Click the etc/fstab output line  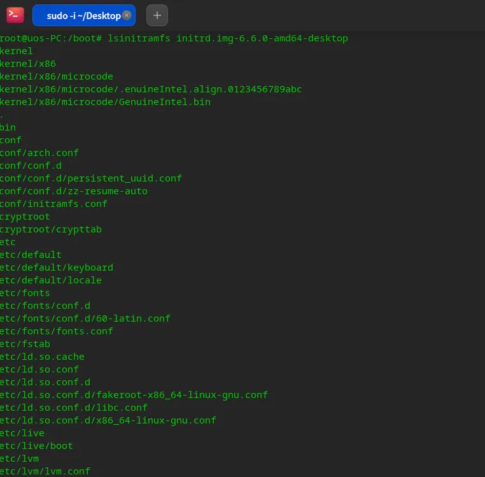click(25, 344)
